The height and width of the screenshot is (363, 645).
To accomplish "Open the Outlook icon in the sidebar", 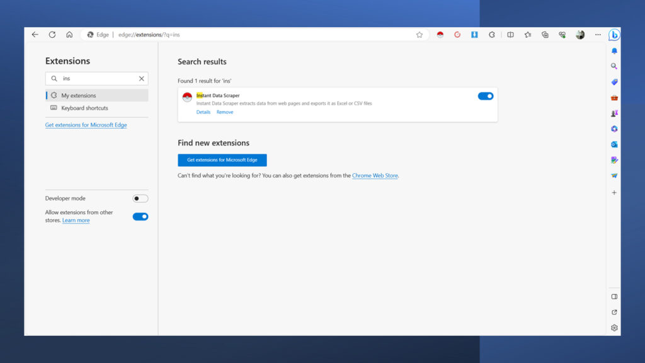I will tap(614, 144).
